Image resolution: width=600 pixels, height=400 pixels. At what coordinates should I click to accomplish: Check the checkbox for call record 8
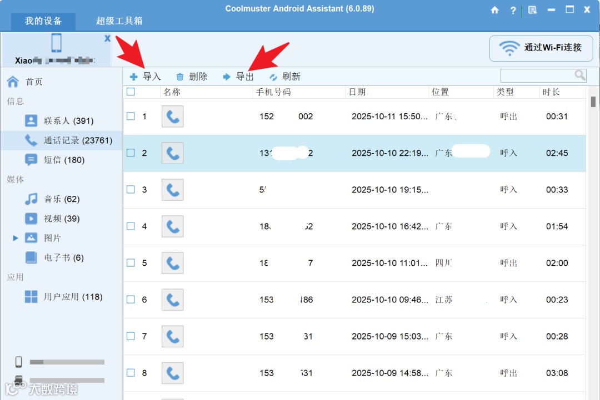[131, 373]
